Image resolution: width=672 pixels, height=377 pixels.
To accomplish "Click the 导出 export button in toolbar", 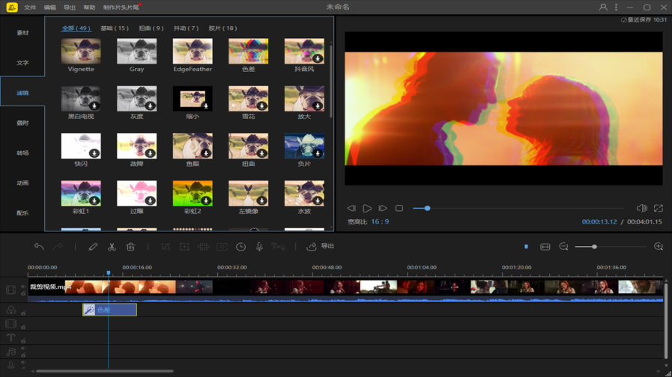I will click(321, 247).
